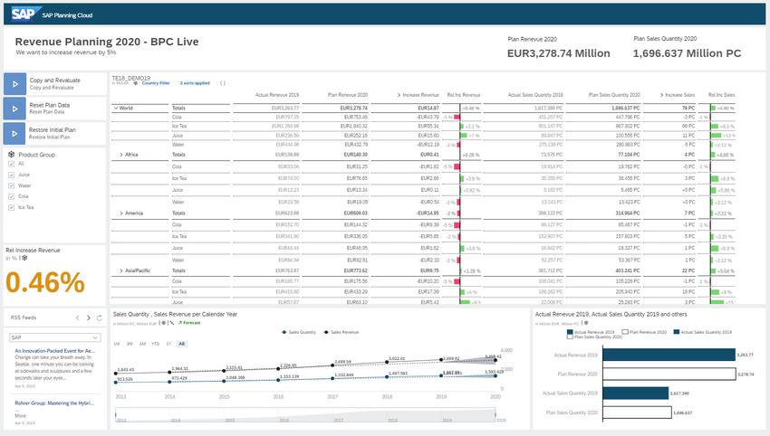This screenshot has width=770, height=436.
Task: Select the Actual Revenue 2019 column header
Action: [x=277, y=95]
